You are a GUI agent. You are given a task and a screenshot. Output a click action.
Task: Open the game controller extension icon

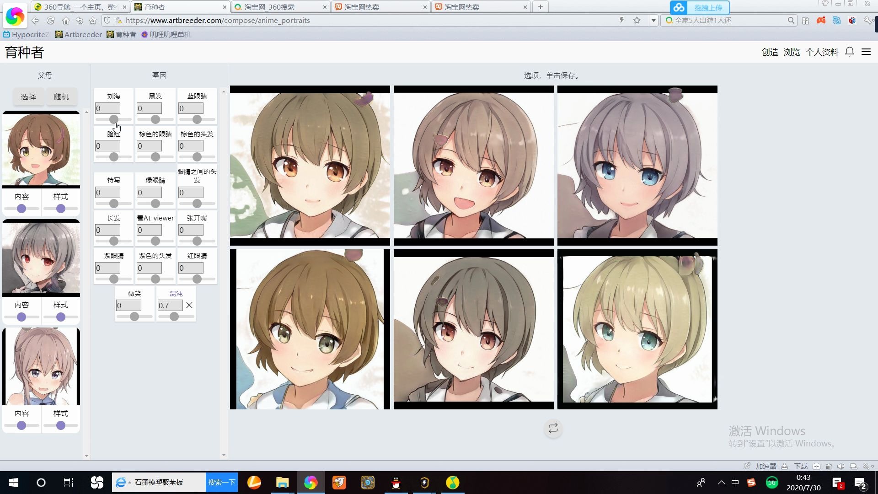821,21
